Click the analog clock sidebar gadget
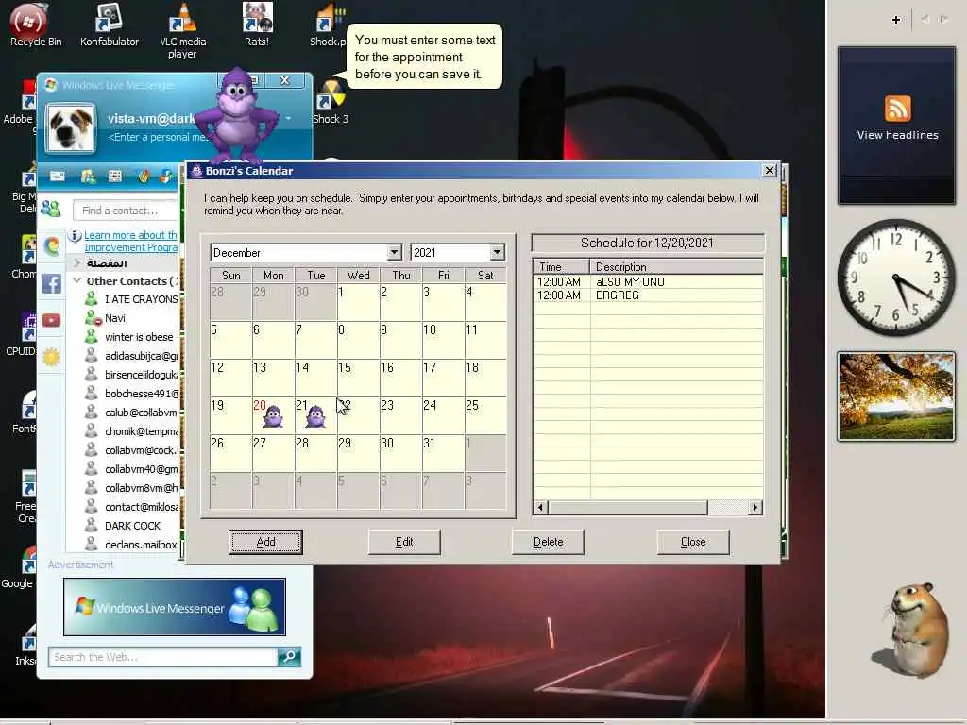967x725 pixels. pos(896,277)
